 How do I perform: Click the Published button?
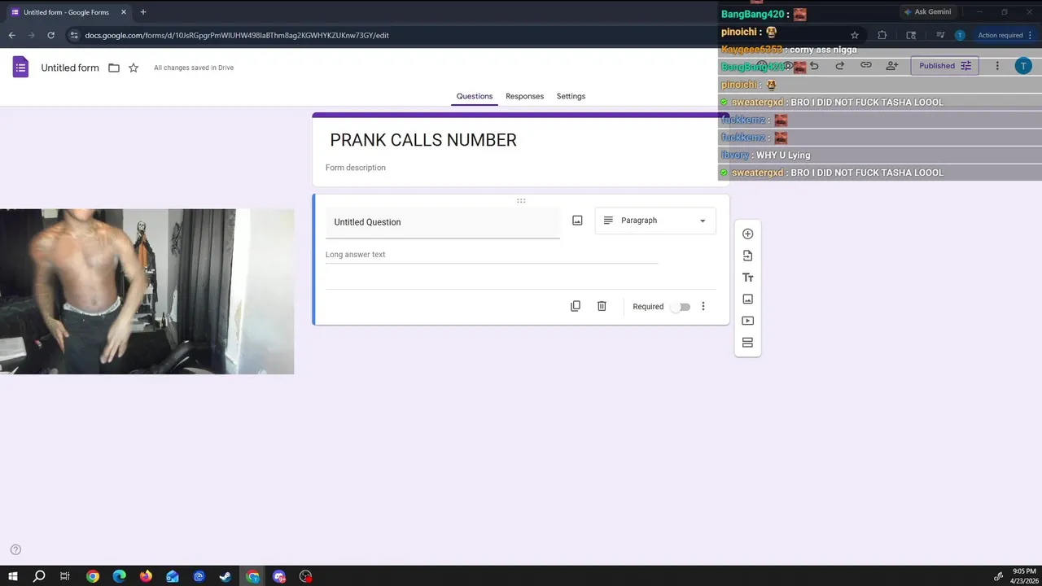click(944, 66)
